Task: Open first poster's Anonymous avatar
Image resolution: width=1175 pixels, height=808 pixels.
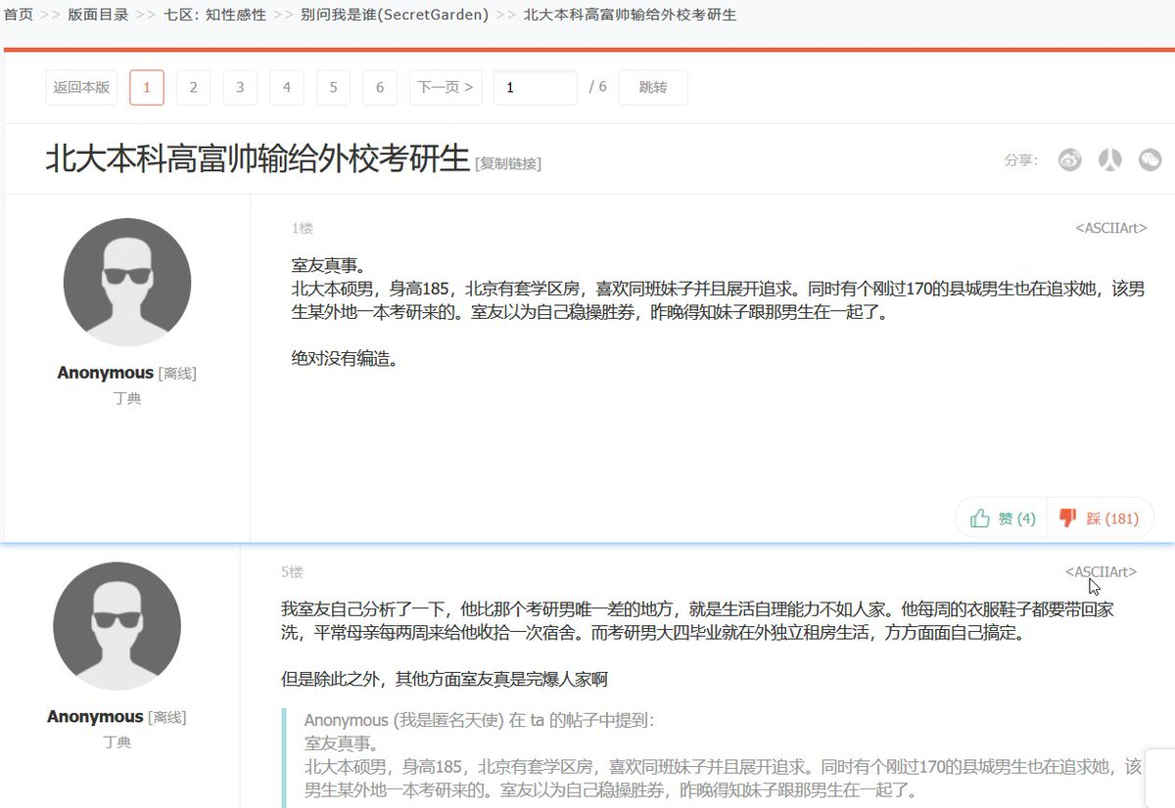Action: pyautogui.click(x=127, y=282)
